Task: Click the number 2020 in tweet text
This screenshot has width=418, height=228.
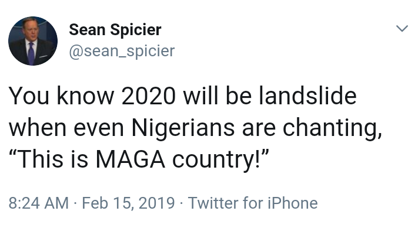Action: [149, 96]
